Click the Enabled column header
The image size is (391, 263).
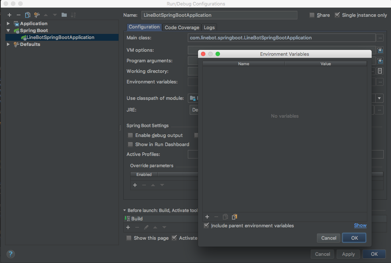[144, 174]
